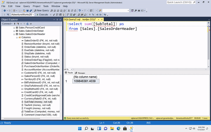Increase indent of the query text

point(100,14)
